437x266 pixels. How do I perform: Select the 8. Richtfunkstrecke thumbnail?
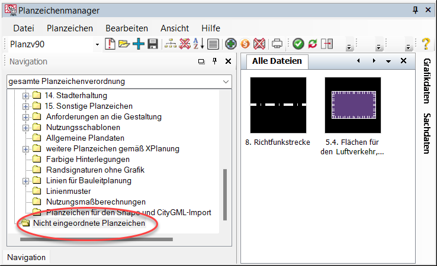278,105
